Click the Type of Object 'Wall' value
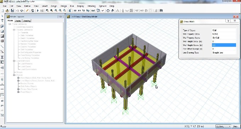The width and height of the screenshot is (241, 129). [224, 30]
